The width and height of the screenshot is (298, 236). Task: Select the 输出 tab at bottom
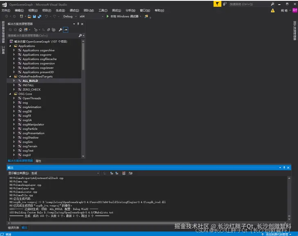coord(25,228)
